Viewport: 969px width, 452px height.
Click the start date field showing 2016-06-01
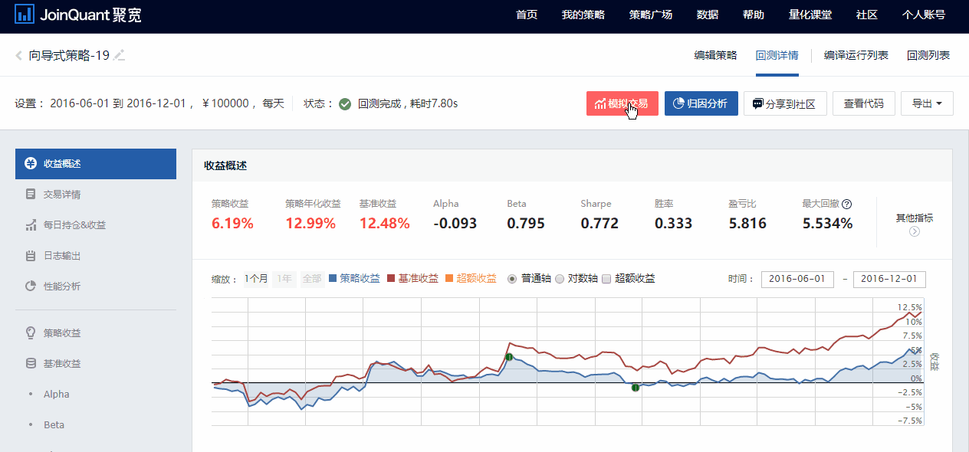click(797, 279)
